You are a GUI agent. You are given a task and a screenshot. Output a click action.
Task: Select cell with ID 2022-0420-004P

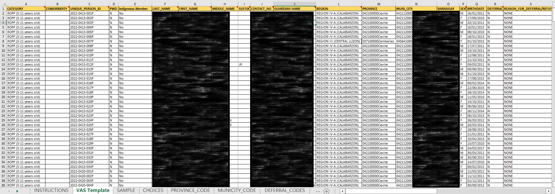pyautogui.click(x=89, y=185)
